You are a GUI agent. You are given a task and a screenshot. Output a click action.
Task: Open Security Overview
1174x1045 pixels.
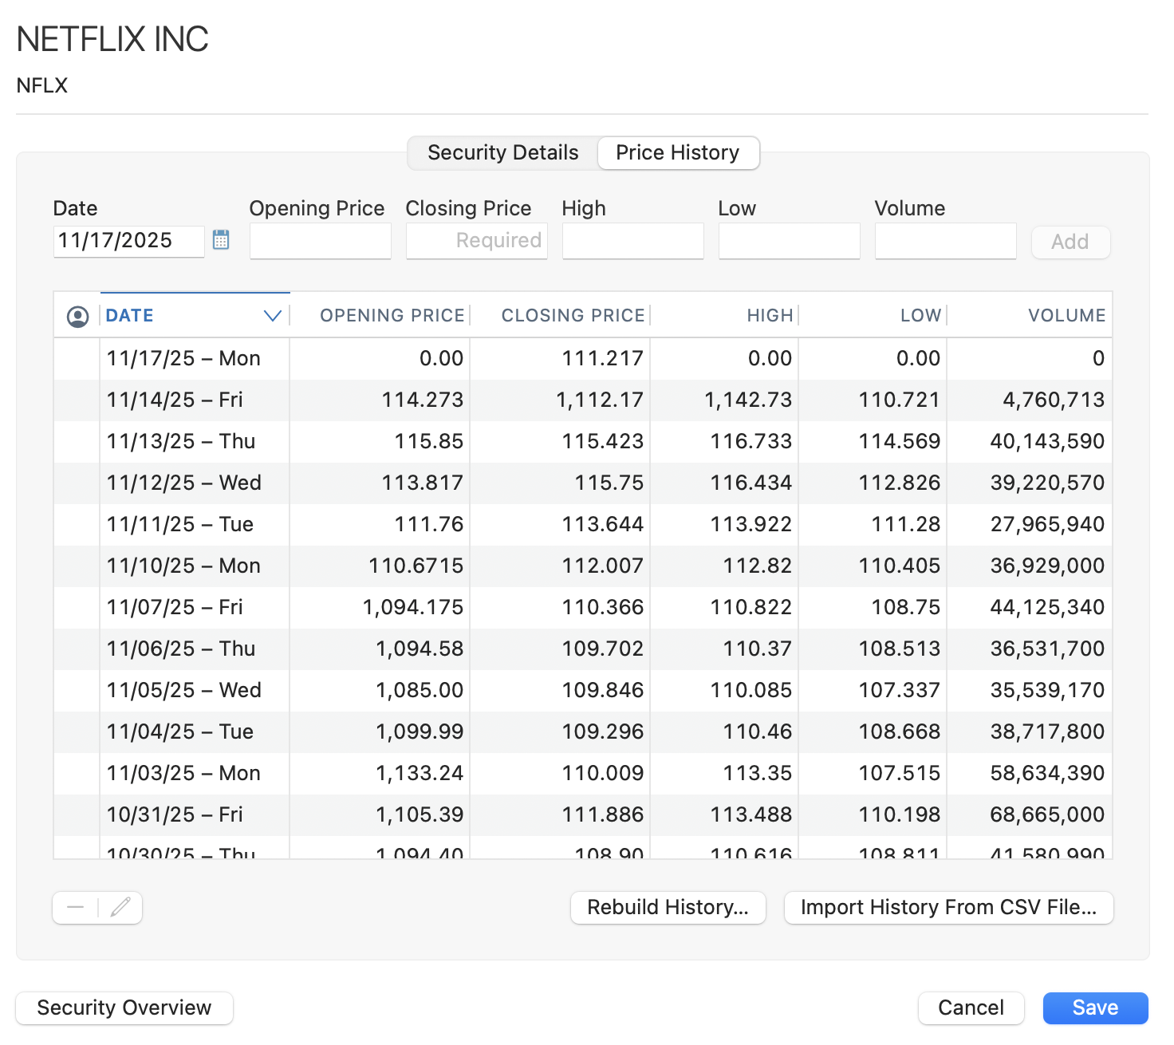click(124, 1008)
